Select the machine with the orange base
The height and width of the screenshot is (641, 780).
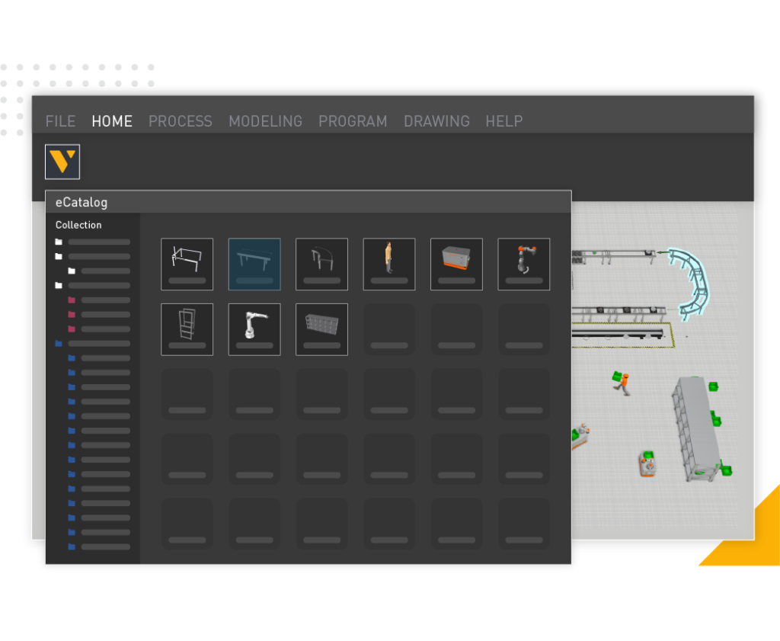pos(456,264)
